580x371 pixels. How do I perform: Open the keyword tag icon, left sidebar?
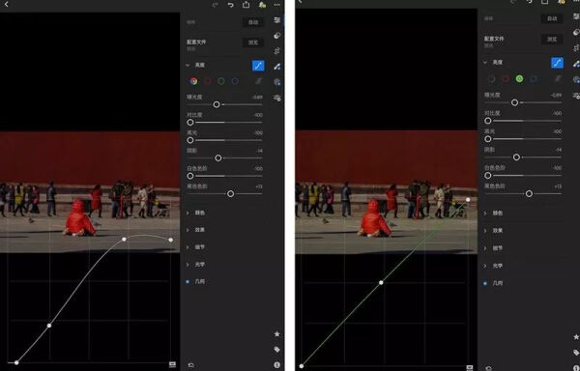[x=277, y=350]
